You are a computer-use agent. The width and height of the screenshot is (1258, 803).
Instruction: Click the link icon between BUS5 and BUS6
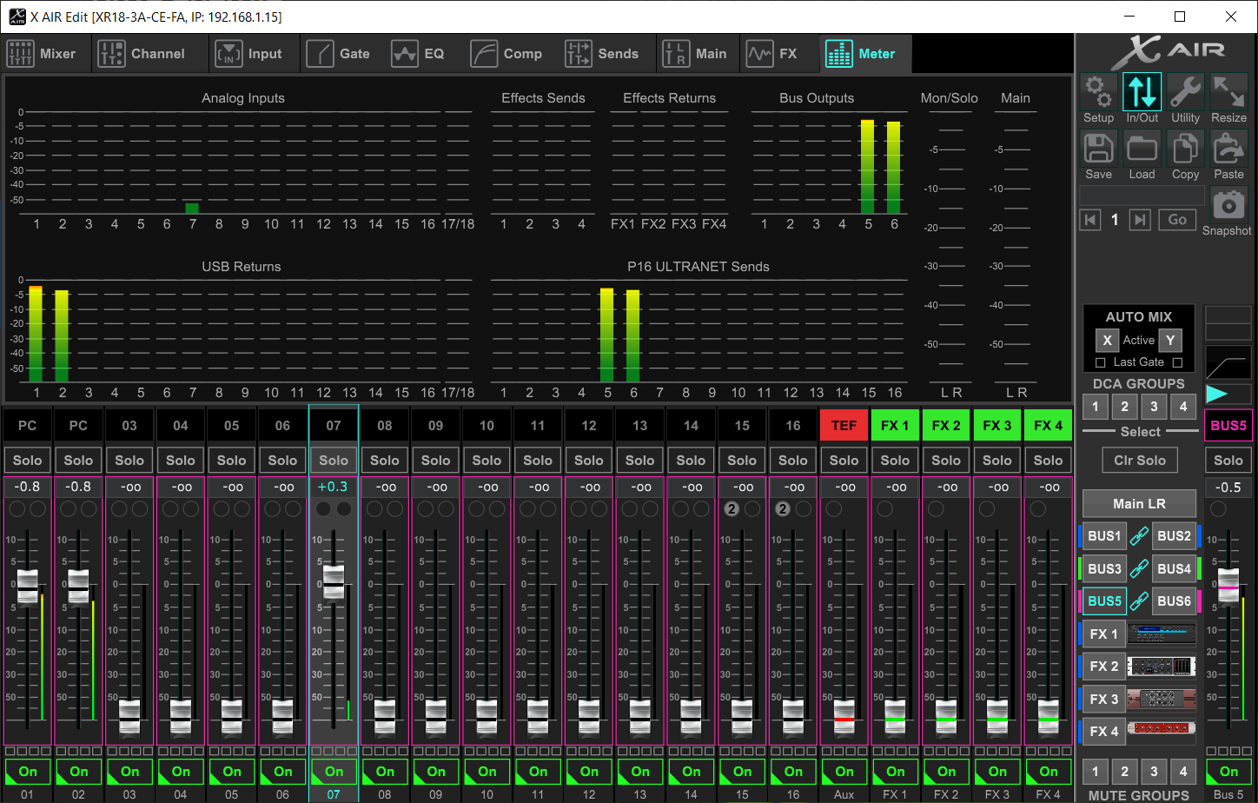(x=1139, y=601)
